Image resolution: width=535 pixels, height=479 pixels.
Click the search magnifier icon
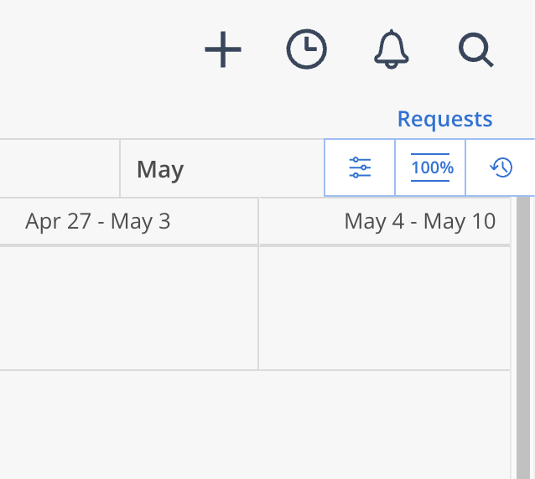475,50
